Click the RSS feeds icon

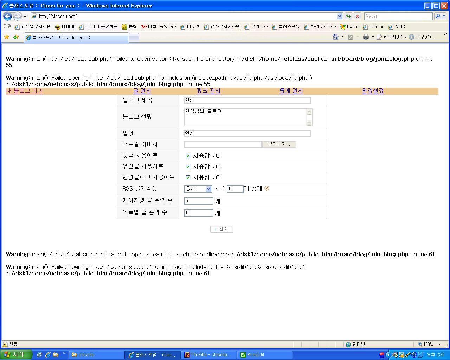point(351,37)
